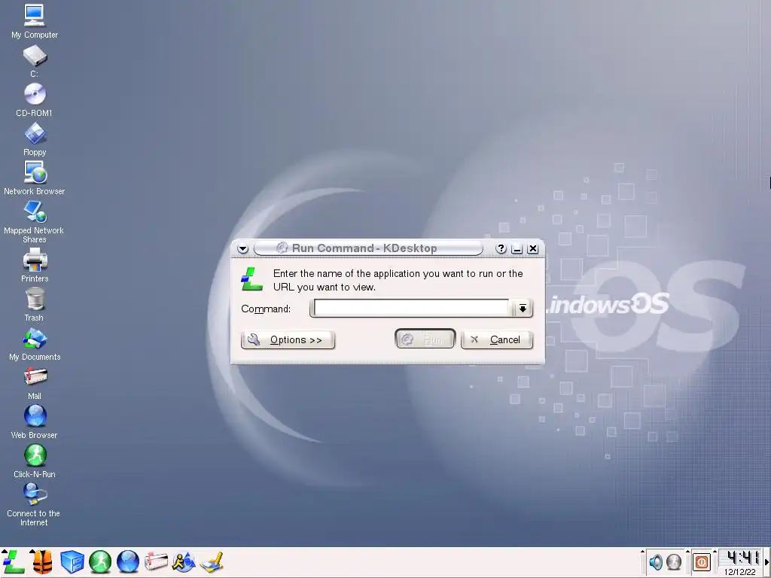Launch Click-N-Run green runner panel icon
The height and width of the screenshot is (578, 771).
coord(100,561)
